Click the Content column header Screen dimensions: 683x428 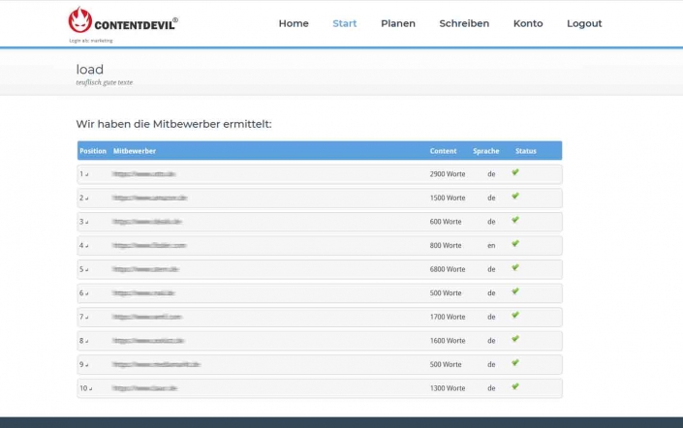pos(443,151)
